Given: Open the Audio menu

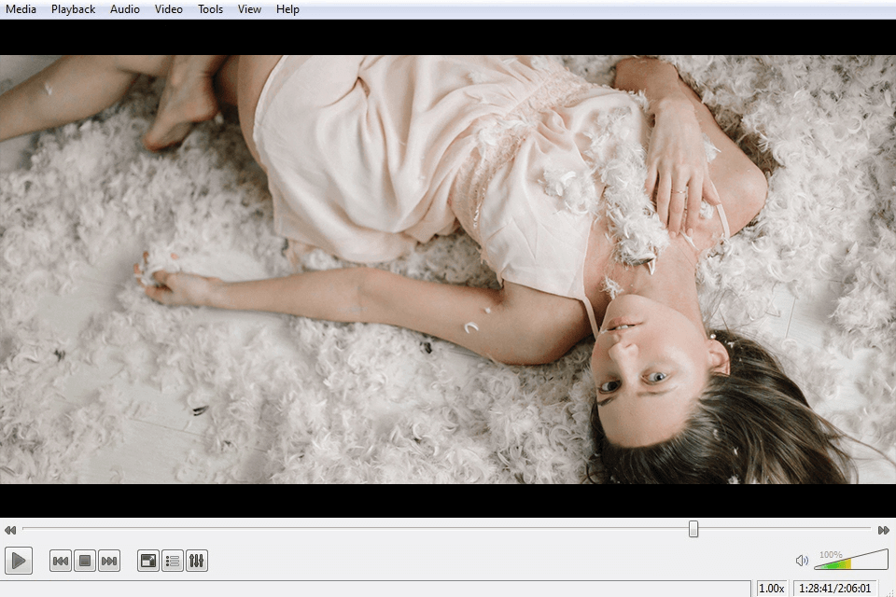Looking at the screenshot, I should tap(124, 9).
